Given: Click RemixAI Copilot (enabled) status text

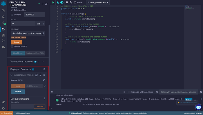Looking at the screenshot, I should click(193, 113).
